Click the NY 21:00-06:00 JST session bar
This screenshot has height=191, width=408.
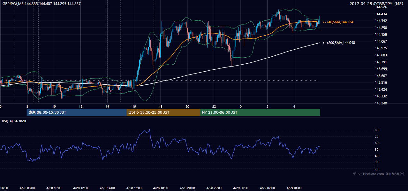pyautogui.click(x=260, y=112)
